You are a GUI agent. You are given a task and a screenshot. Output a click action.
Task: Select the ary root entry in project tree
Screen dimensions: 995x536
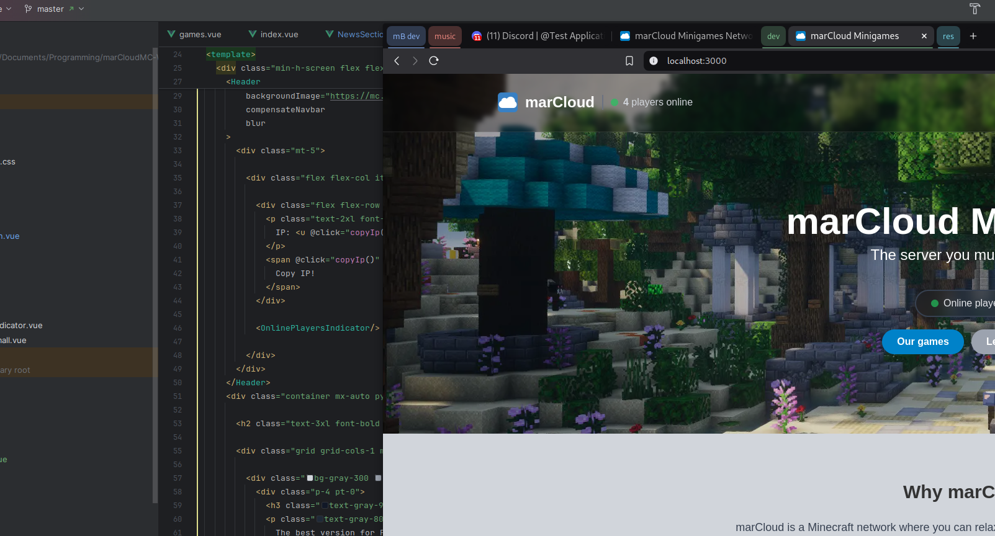pyautogui.click(x=15, y=370)
